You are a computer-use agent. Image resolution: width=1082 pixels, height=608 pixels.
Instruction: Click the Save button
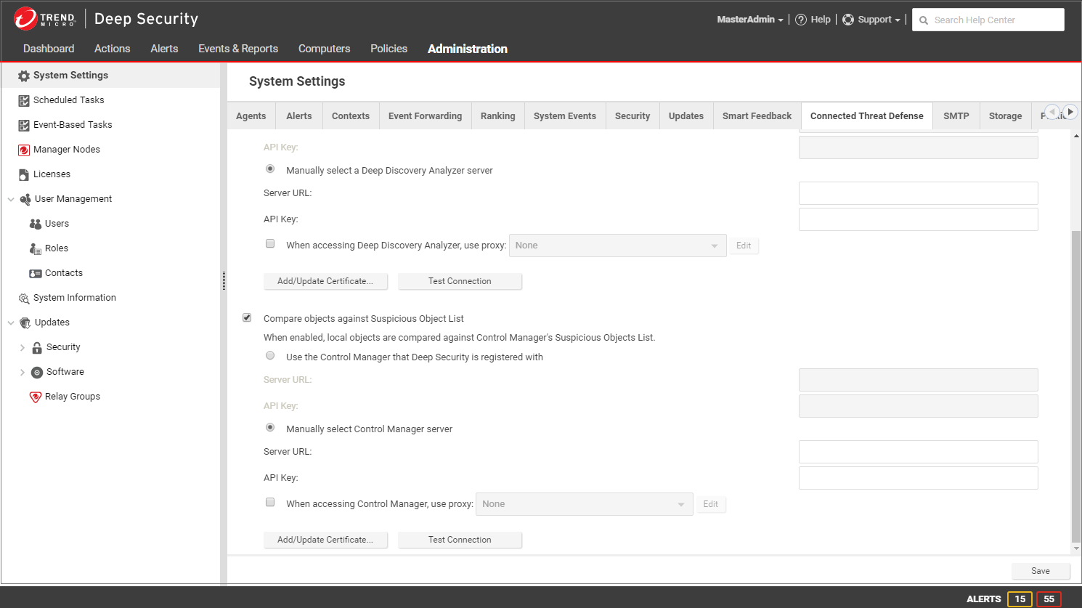(x=1040, y=571)
